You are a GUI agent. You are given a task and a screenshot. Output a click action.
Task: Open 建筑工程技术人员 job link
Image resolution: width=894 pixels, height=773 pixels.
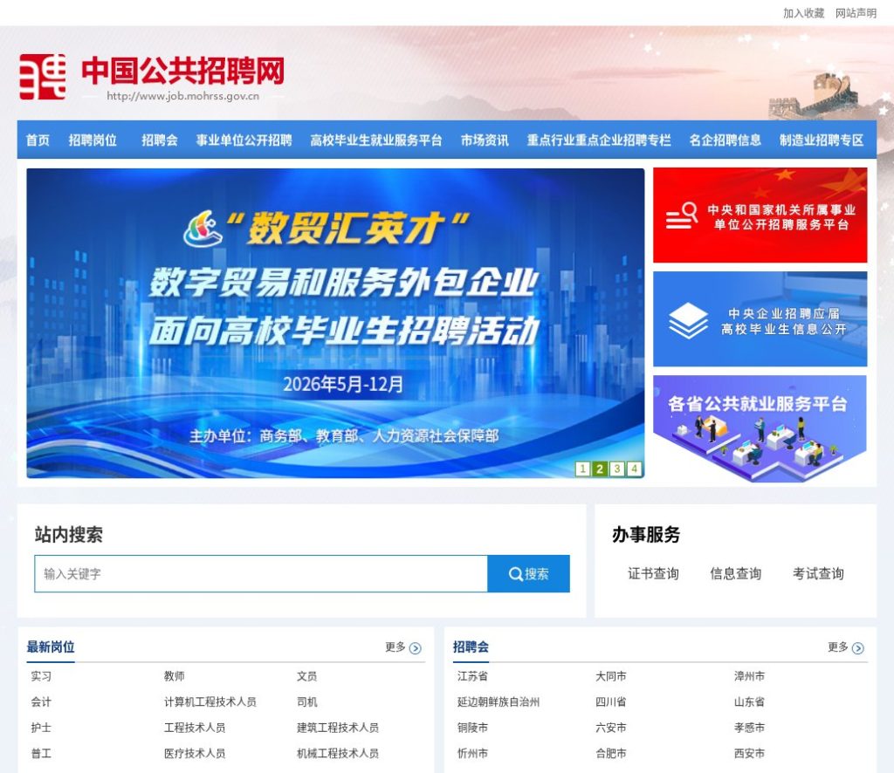click(338, 728)
